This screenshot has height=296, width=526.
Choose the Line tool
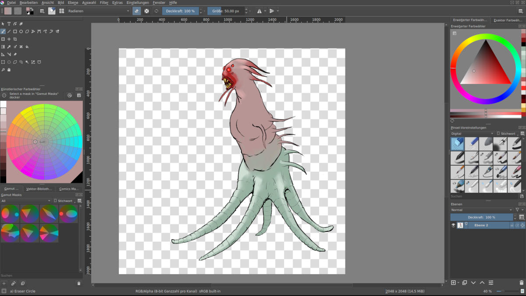pyautogui.click(x=9, y=31)
